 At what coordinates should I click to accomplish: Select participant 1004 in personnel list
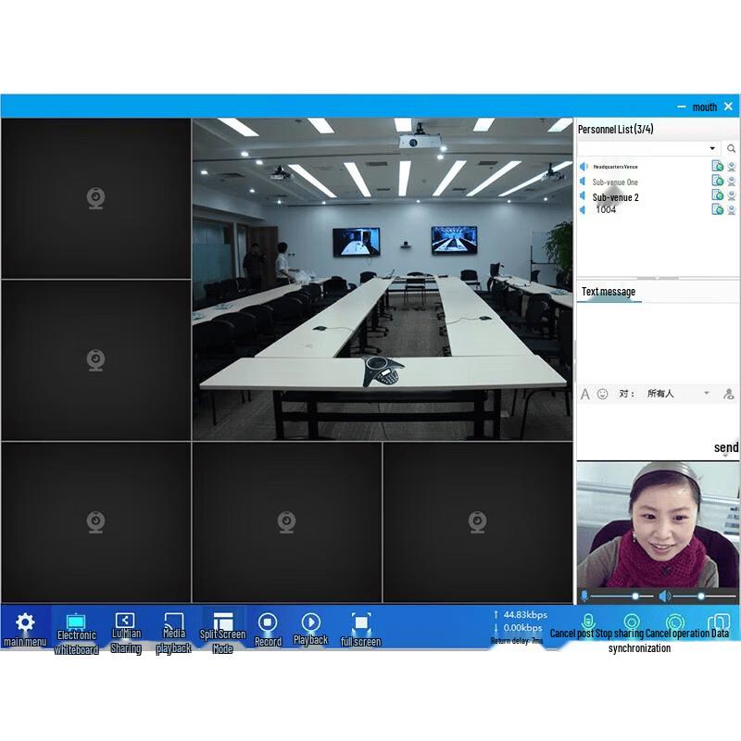pyautogui.click(x=606, y=209)
